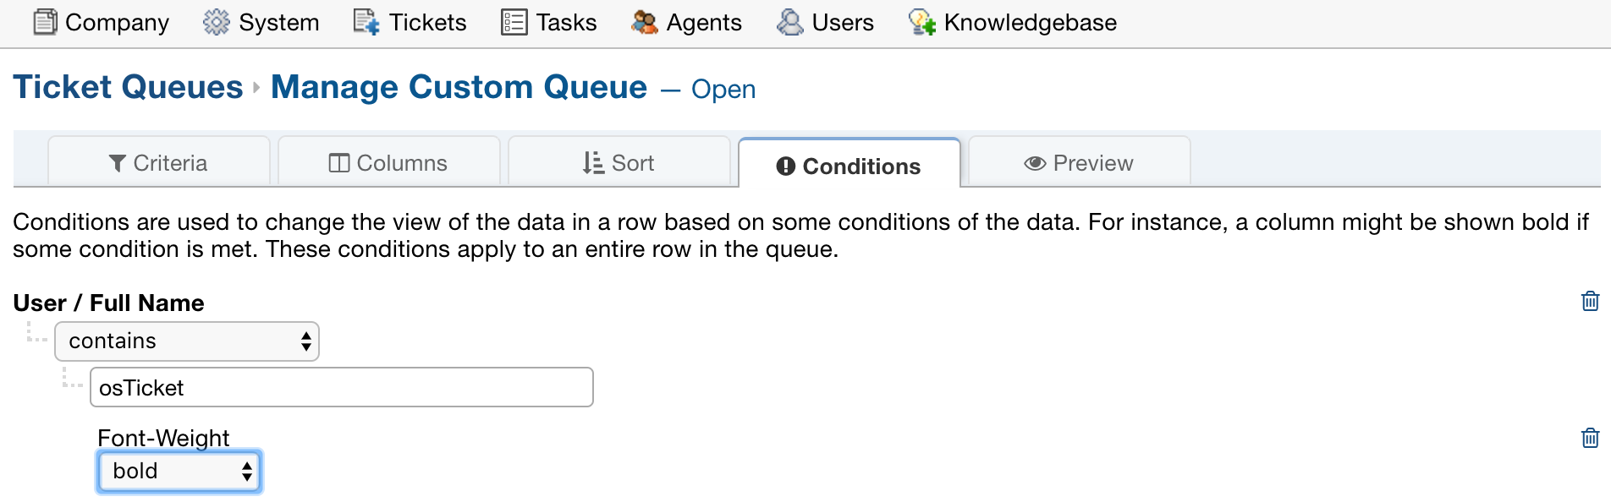The image size is (1611, 502).
Task: Switch to the Criteria tab
Action: (x=159, y=162)
